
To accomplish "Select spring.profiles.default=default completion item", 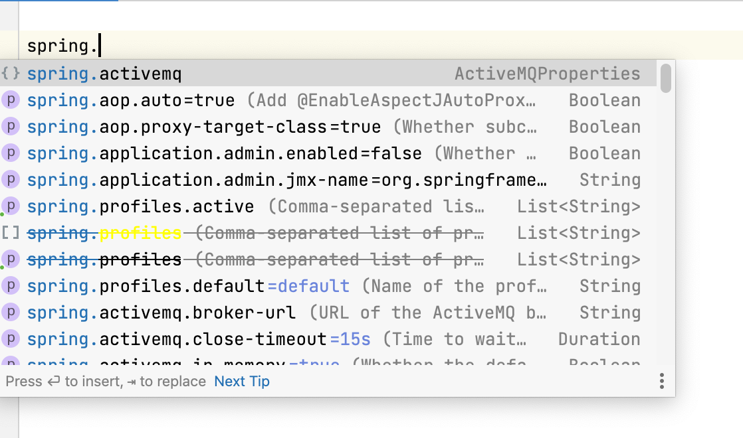I will pyautogui.click(x=188, y=287).
